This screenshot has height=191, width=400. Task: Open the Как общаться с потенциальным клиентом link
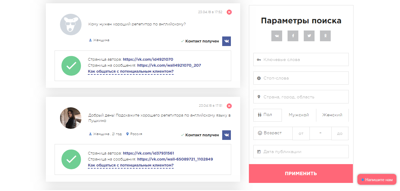pos(130,71)
